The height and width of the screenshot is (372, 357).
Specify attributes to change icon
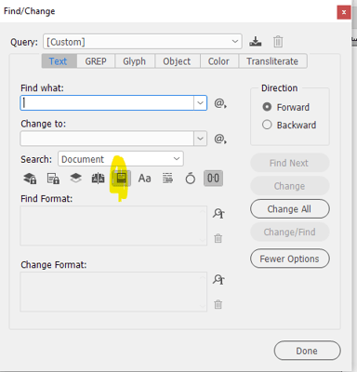coord(218,279)
